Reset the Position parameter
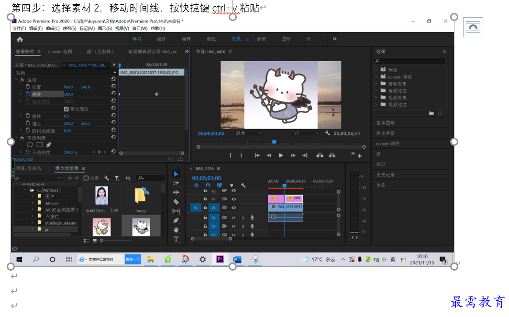The width and height of the screenshot is (509, 317). (x=113, y=87)
